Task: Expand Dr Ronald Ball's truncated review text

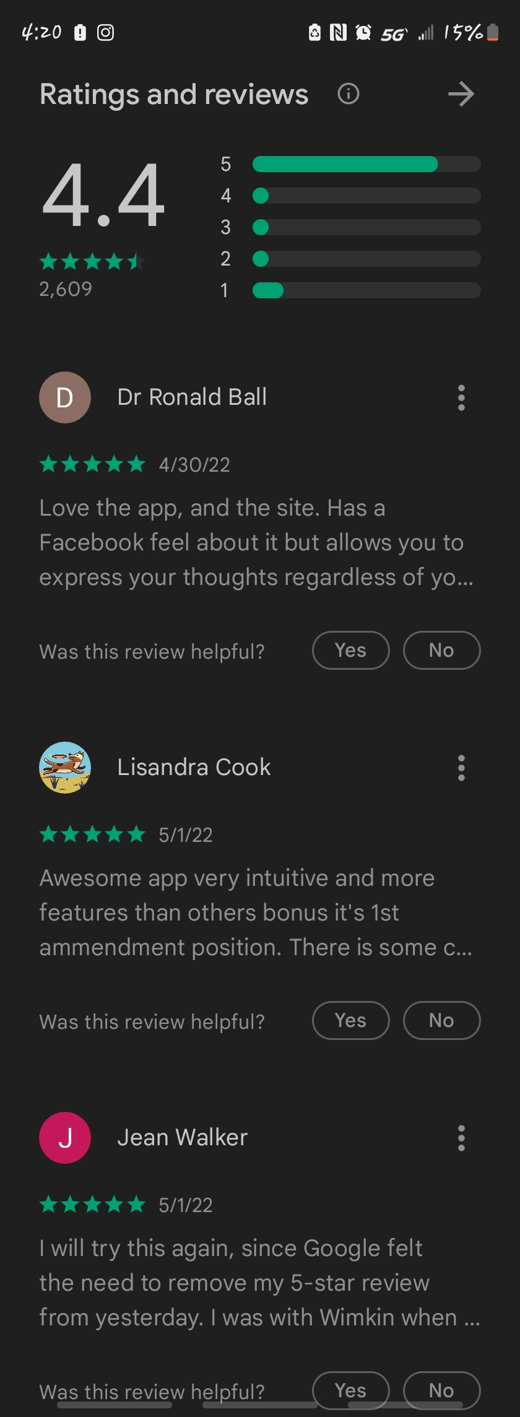Action: (x=256, y=542)
